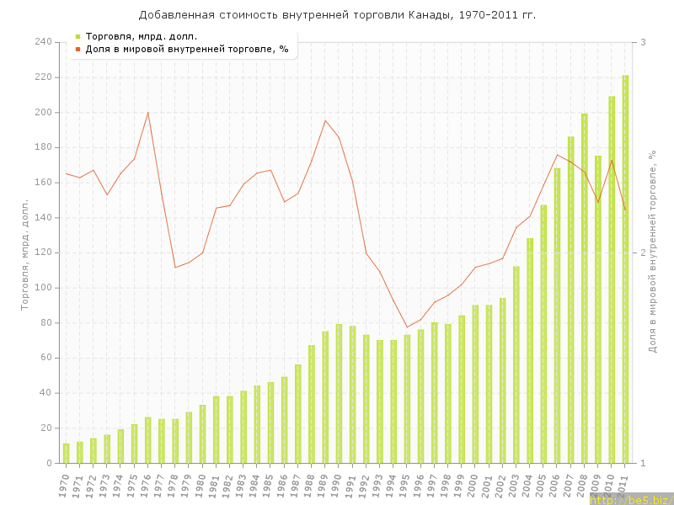Select the tallest green bar for 2011
Screen dimensions: 674x505
pyautogui.click(x=625, y=269)
